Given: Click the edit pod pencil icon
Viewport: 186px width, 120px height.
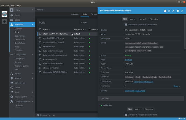Looking at the screenshot, I should pyautogui.click(x=174, y=11).
